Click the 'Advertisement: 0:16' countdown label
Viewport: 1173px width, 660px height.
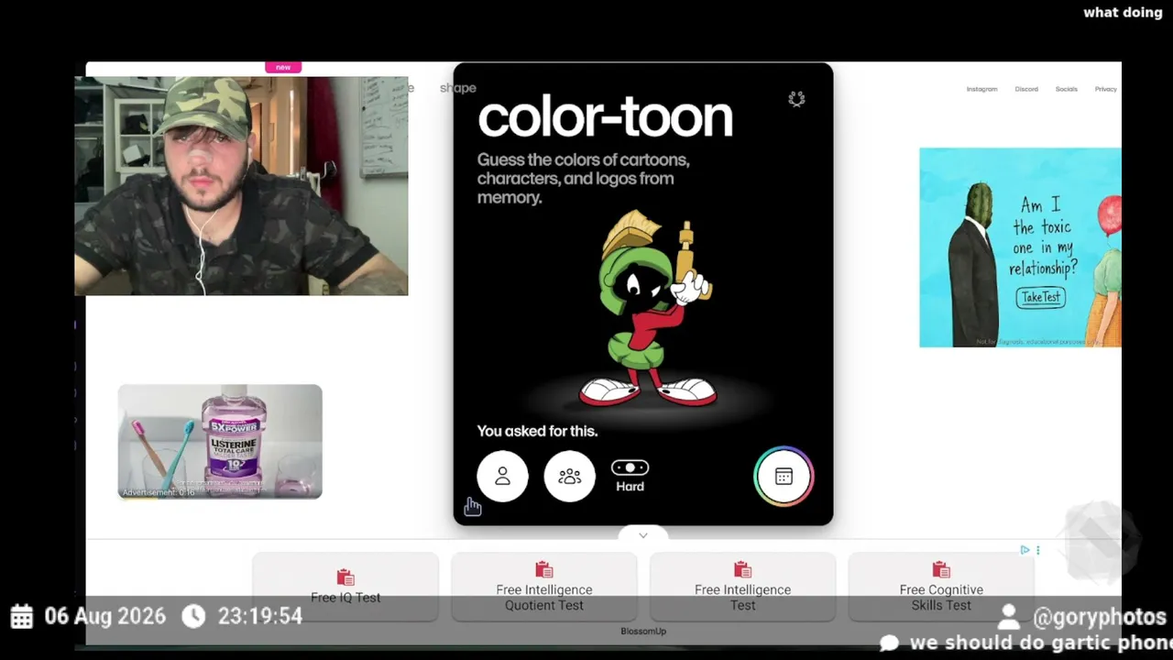[x=159, y=492]
